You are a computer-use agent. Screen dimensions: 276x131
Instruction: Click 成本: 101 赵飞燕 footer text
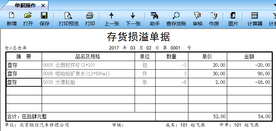(185, 125)
